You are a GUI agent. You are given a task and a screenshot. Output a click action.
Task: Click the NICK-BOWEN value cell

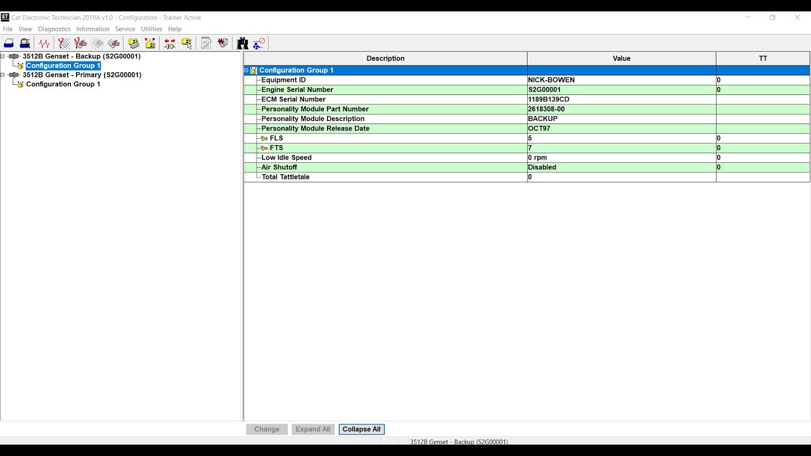click(x=622, y=80)
